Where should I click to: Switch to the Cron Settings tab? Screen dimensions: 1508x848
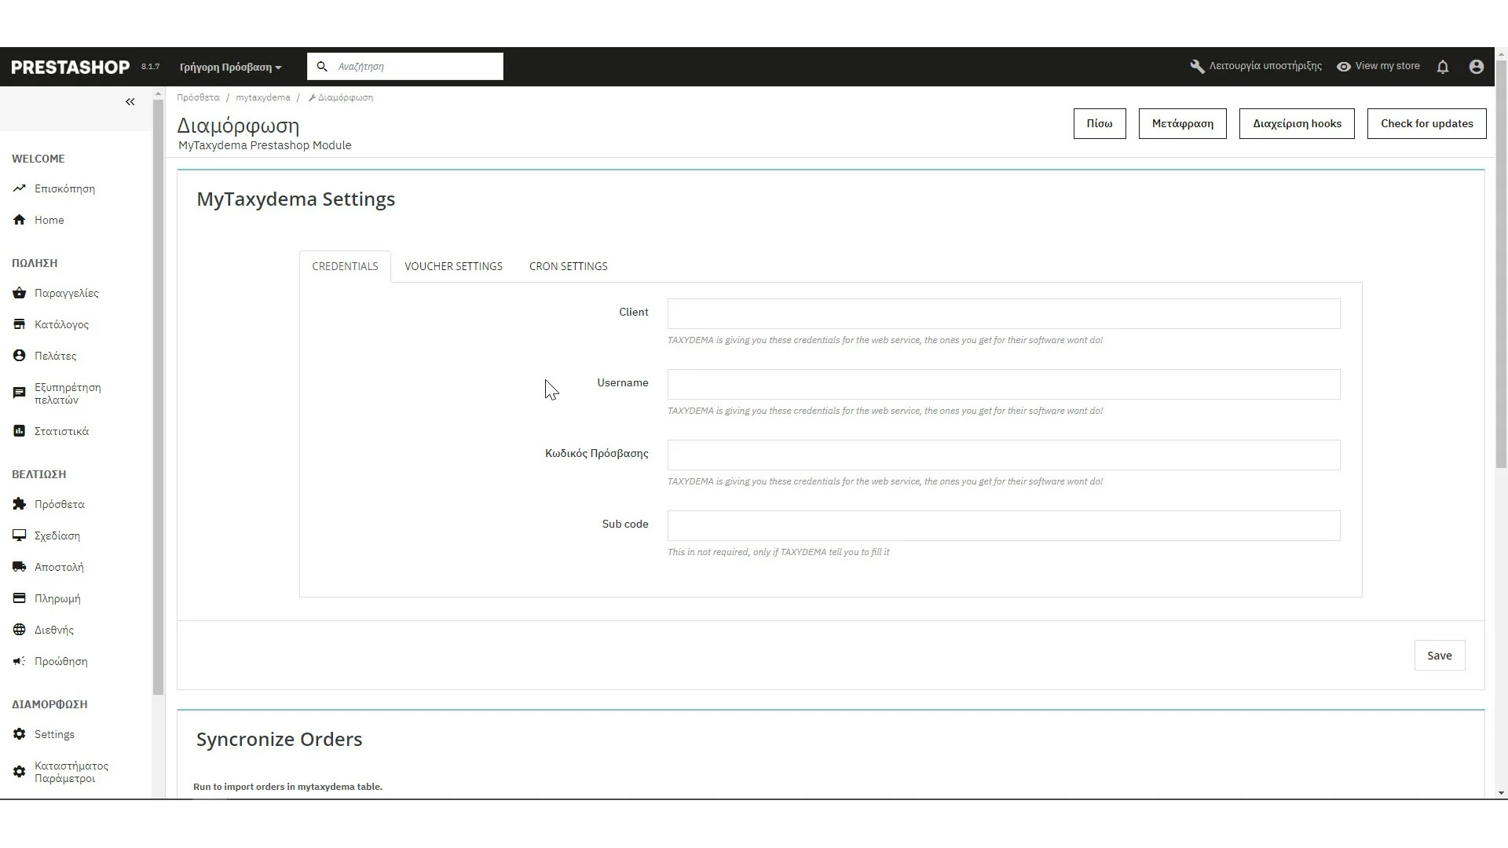click(x=568, y=266)
